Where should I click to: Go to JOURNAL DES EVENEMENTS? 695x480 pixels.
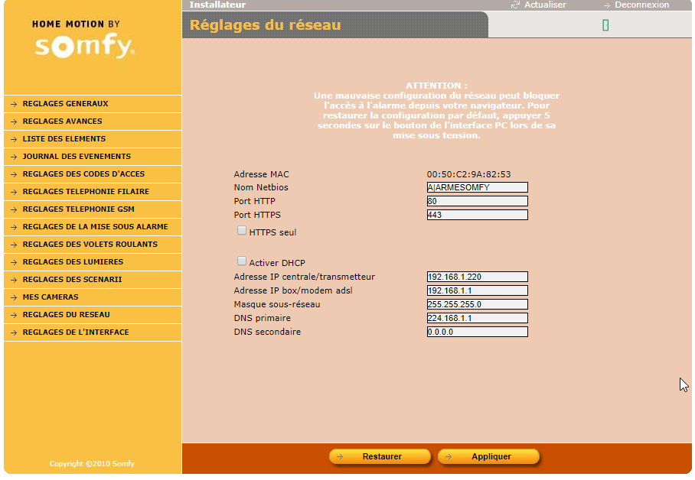click(77, 157)
